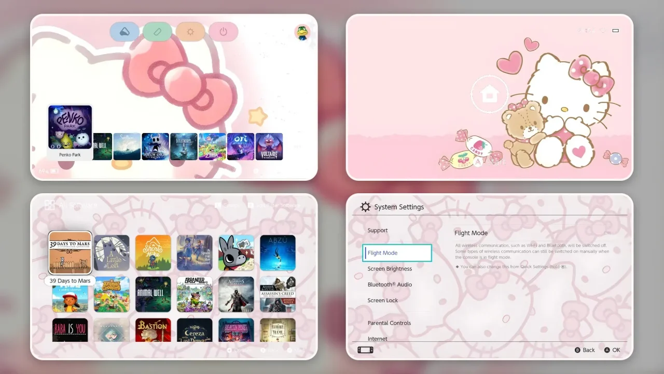664x374 pixels.
Task: Open ABZU in All Software
Action: pyautogui.click(x=278, y=253)
